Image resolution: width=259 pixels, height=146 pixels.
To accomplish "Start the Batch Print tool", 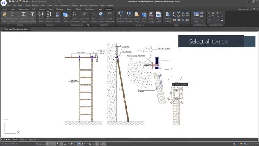I will [x=144, y=17].
